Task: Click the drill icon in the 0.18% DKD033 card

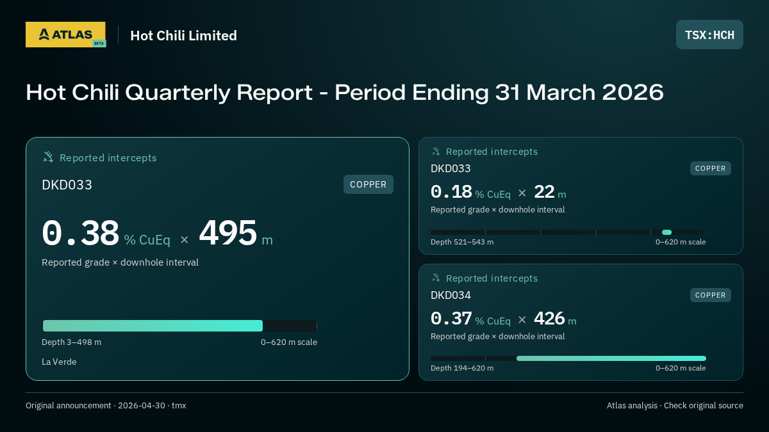Action: coord(436,151)
